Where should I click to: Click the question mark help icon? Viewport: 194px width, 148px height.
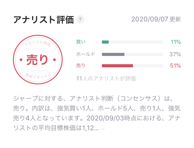click(80, 19)
